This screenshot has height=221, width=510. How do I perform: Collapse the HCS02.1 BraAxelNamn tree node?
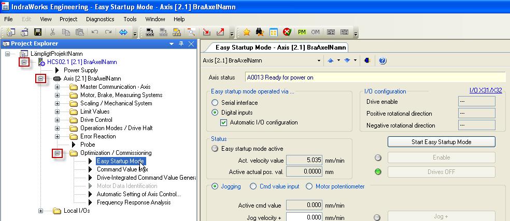pyautogui.click(x=24, y=62)
